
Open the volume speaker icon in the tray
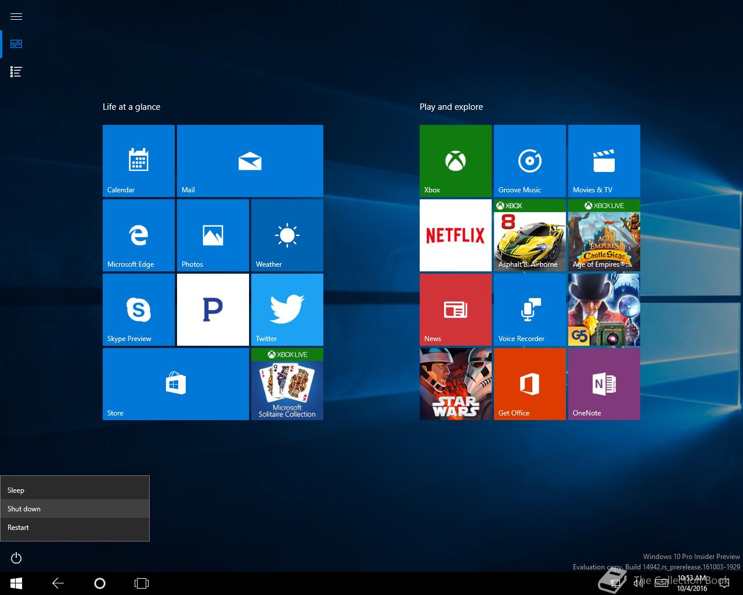click(x=639, y=583)
